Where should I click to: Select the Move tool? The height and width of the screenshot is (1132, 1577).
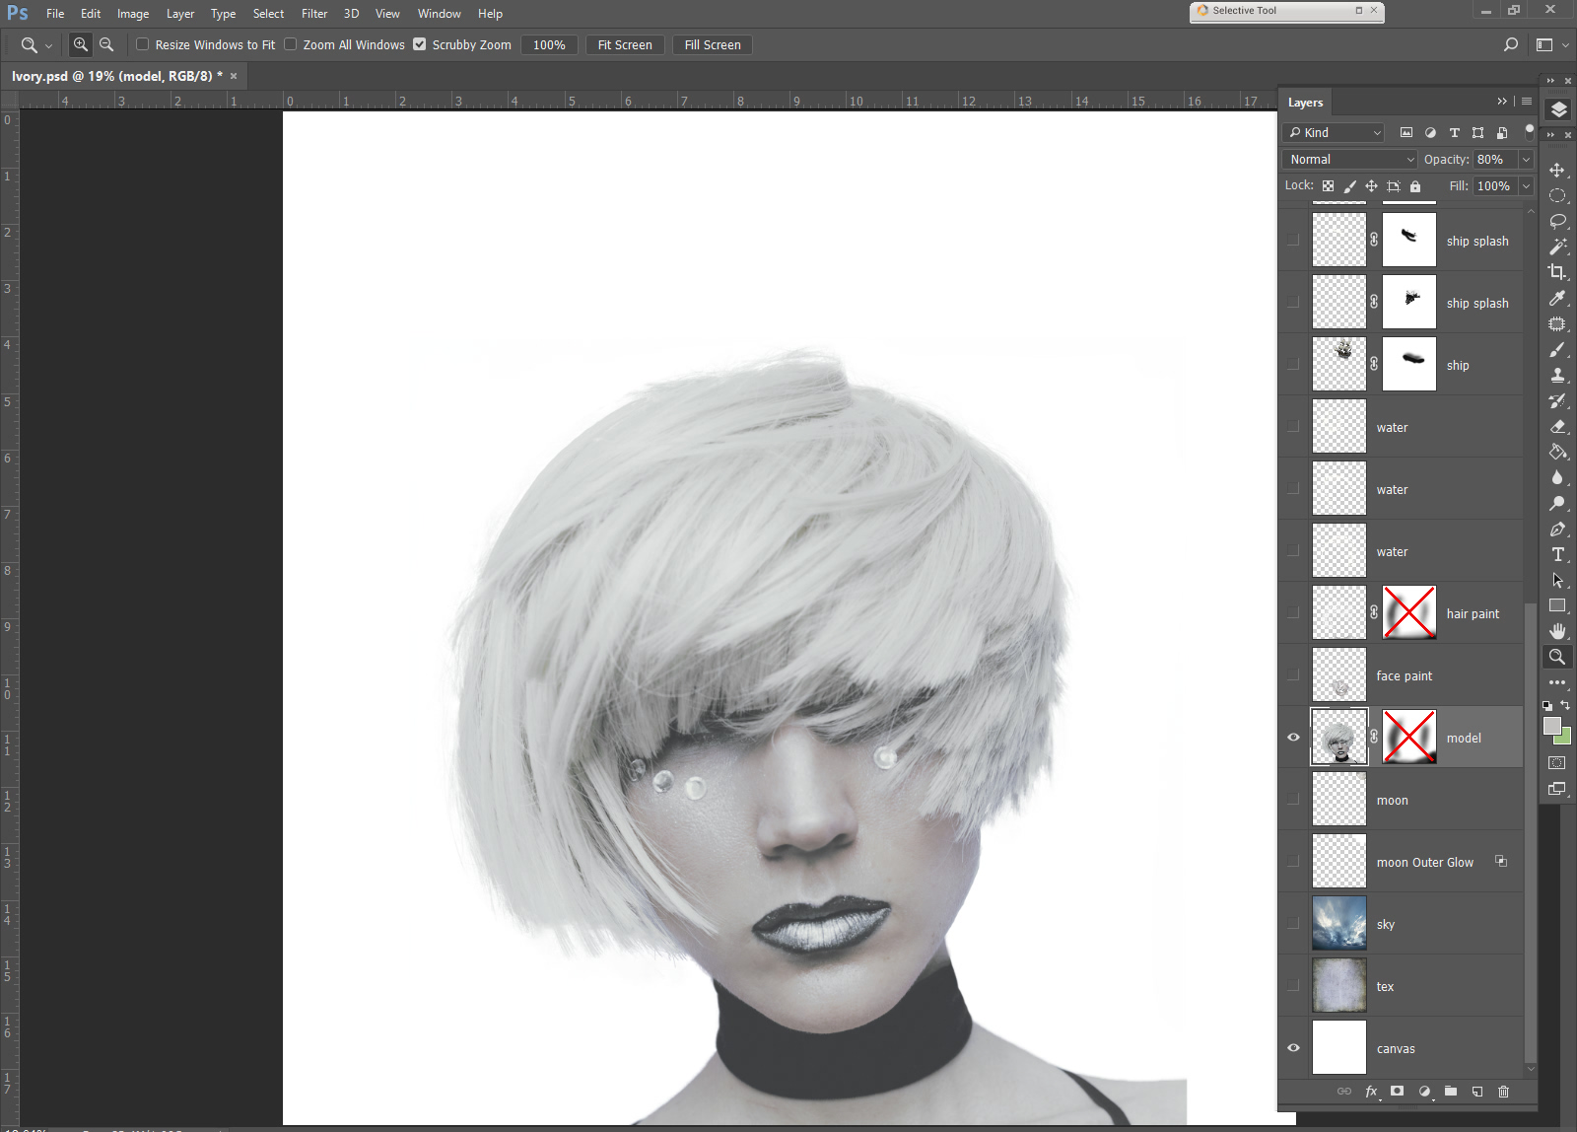click(x=1557, y=170)
